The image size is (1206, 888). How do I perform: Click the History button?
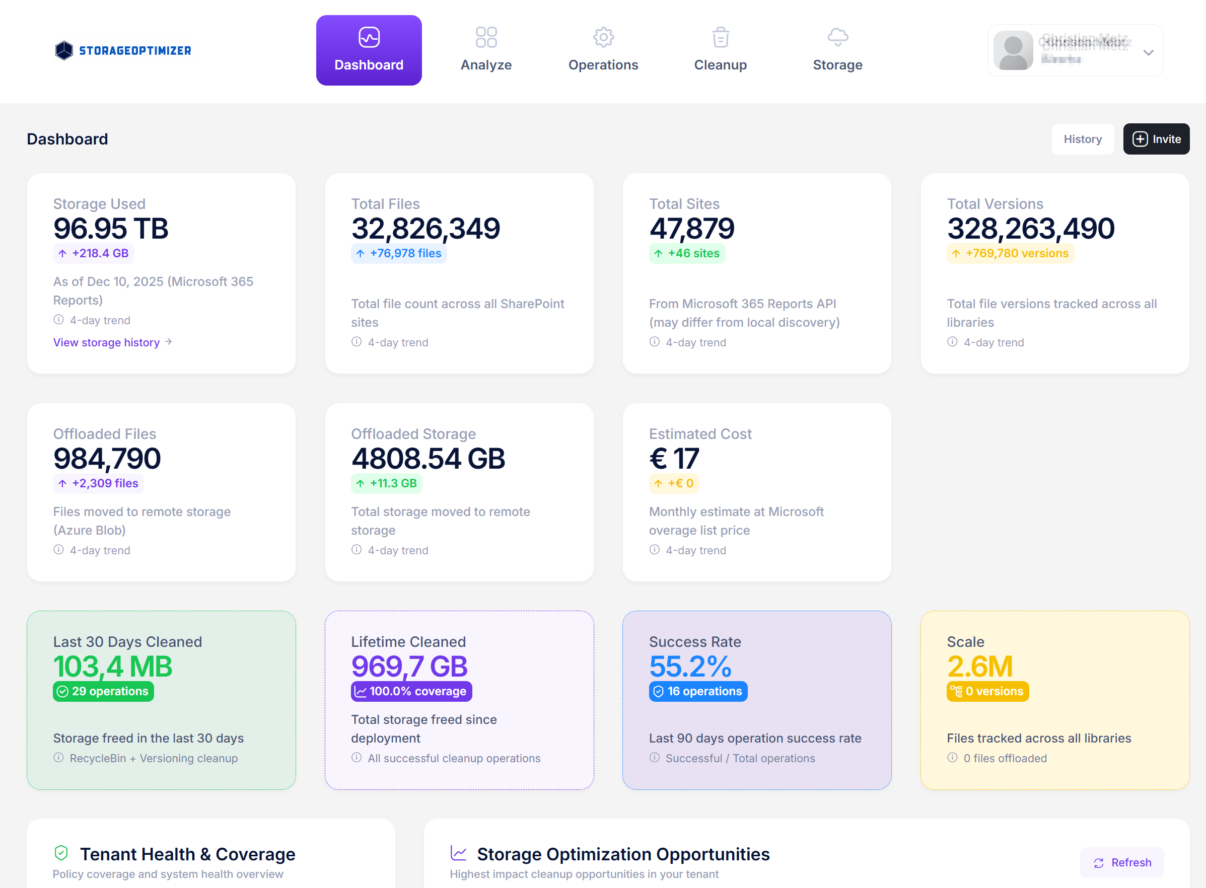click(1082, 138)
